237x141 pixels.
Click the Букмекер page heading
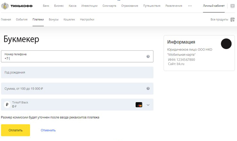click(21, 39)
